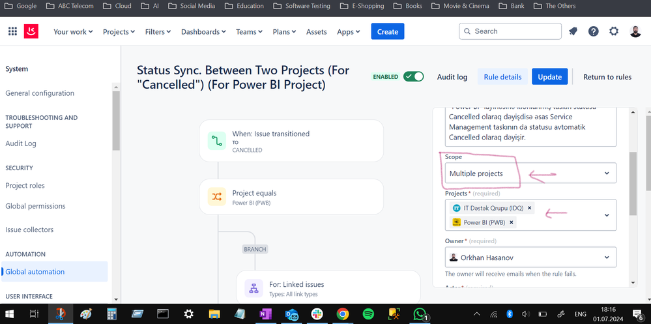This screenshot has width=651, height=324.
Task: Open the Scope Multiple projects dropdown
Action: click(x=530, y=173)
